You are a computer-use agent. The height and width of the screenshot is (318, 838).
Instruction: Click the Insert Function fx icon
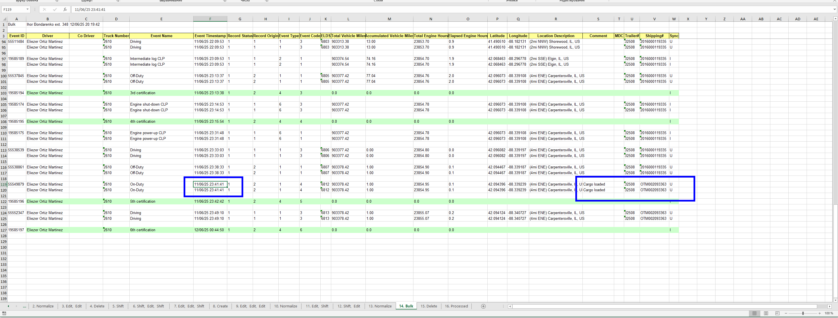click(65, 9)
